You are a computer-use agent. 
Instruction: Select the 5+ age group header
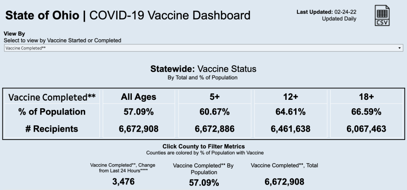pyautogui.click(x=215, y=97)
